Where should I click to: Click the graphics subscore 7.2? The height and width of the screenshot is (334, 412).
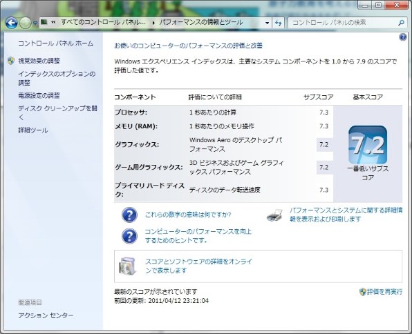324,144
